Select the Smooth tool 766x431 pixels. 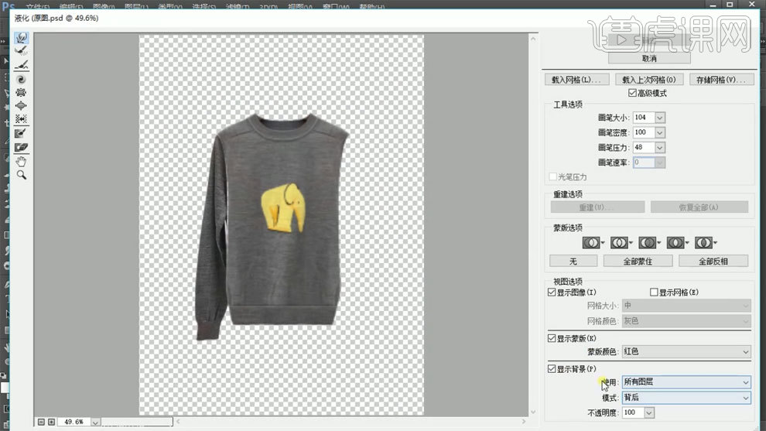pyautogui.click(x=21, y=64)
